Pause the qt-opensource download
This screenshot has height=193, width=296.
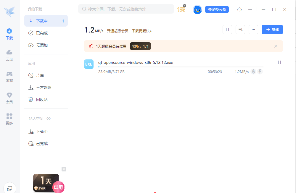(x=279, y=62)
